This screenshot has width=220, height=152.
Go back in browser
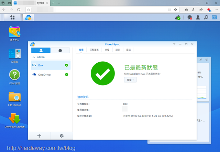pos(4,10)
